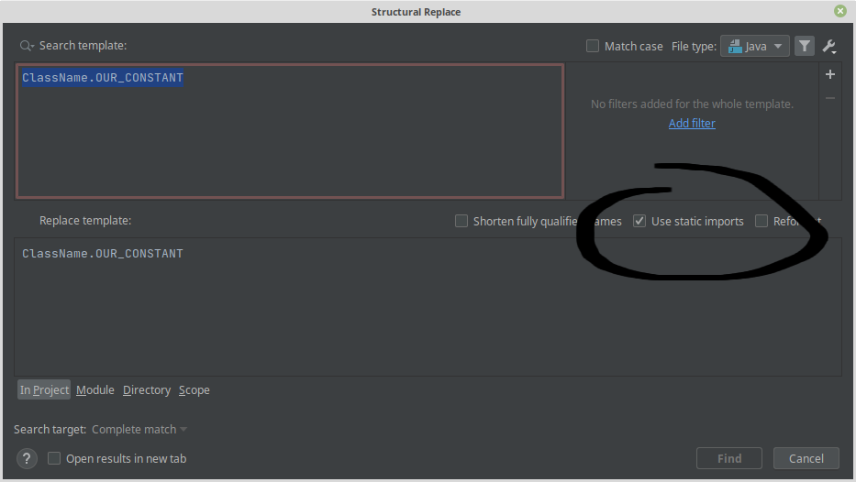Image resolution: width=856 pixels, height=482 pixels.
Task: Click the 'Search target:' label
Action: [x=50, y=430]
